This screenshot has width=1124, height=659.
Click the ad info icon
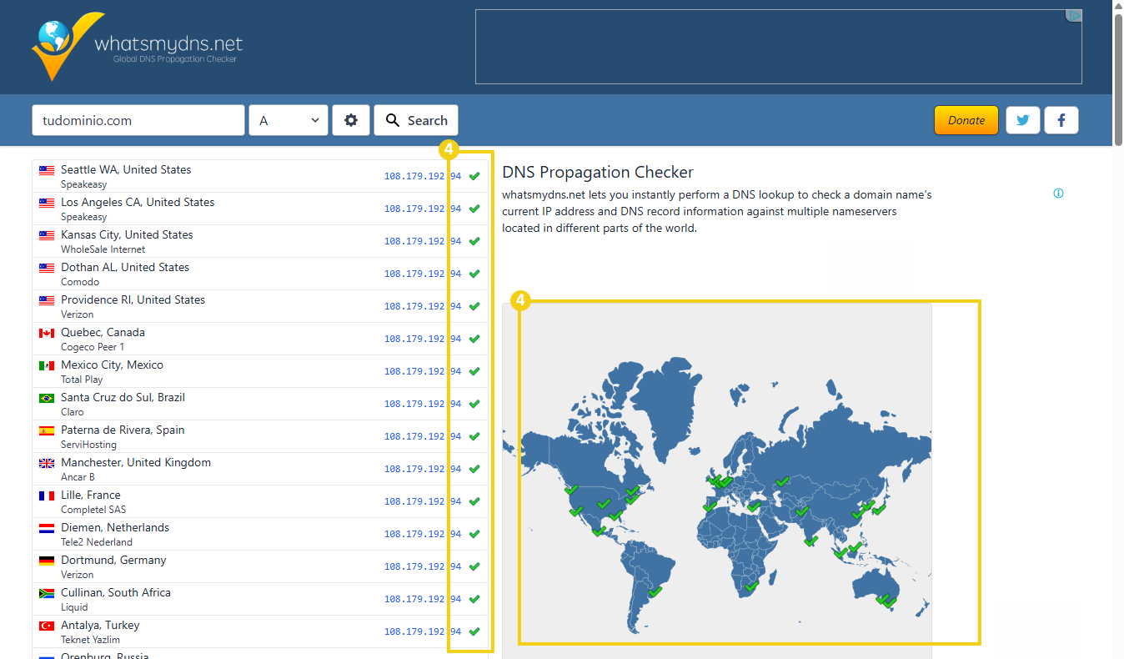[1058, 194]
